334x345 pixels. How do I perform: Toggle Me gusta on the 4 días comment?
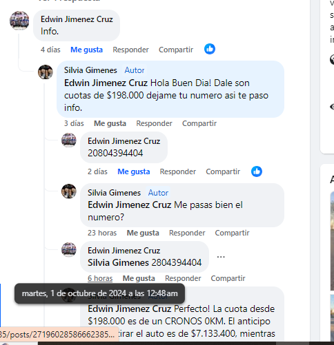point(86,50)
